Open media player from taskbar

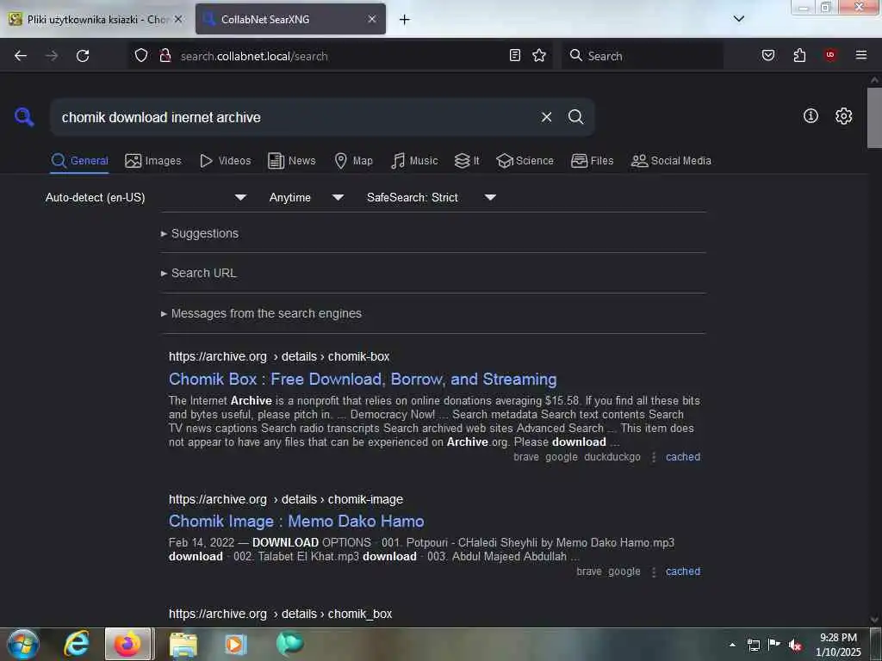click(235, 644)
